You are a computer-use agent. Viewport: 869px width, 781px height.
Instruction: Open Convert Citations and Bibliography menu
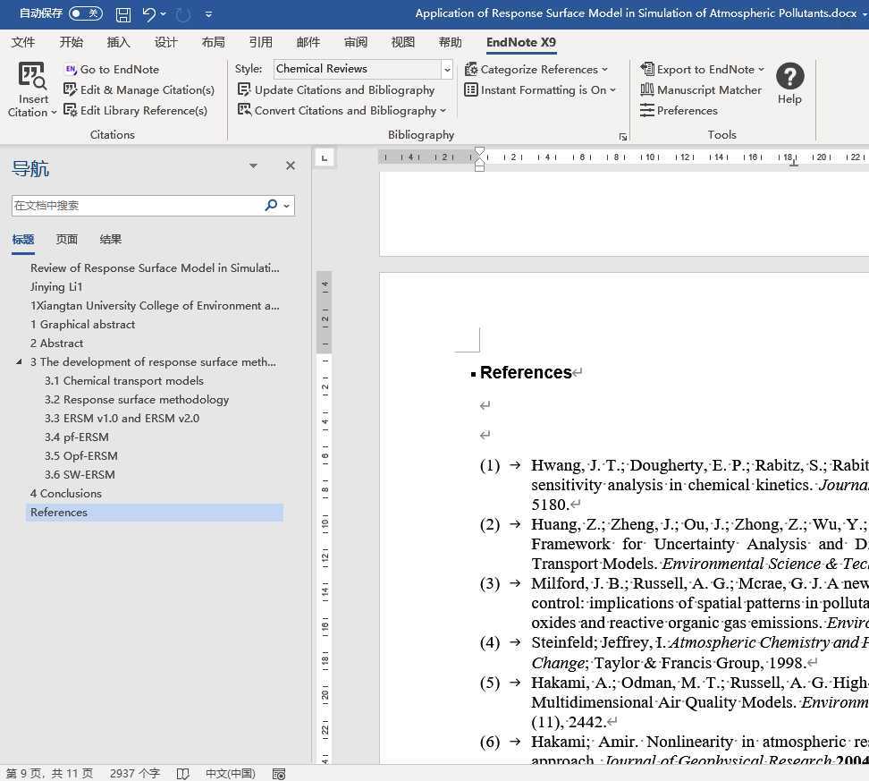(x=342, y=110)
